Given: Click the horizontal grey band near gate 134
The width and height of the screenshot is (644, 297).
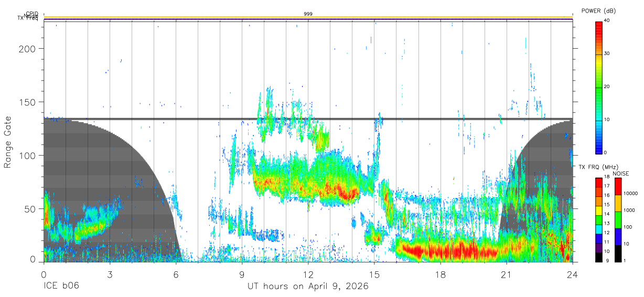Looking at the screenshot, I should 308,119.
